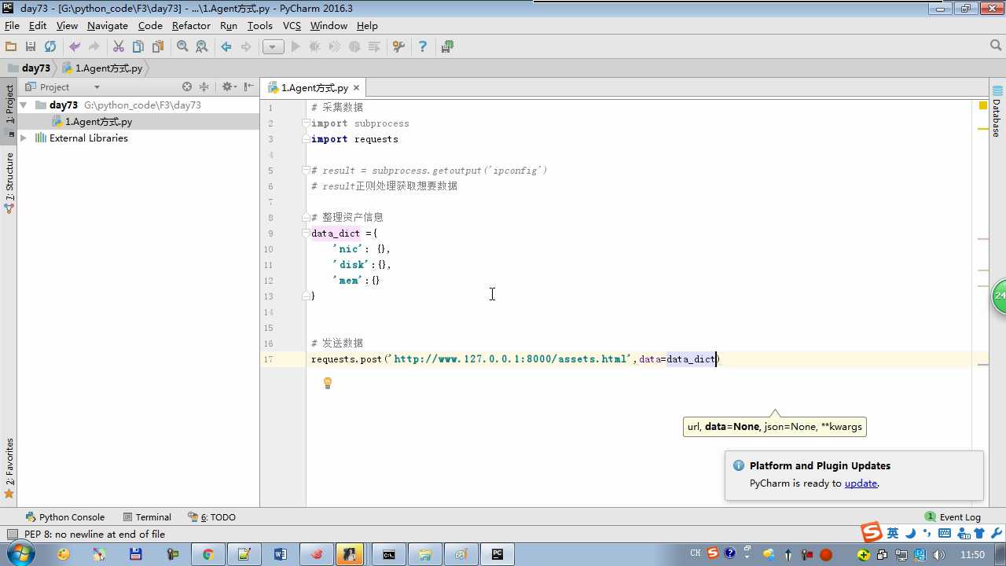Click the Replace toolbar icon

pos(202,47)
